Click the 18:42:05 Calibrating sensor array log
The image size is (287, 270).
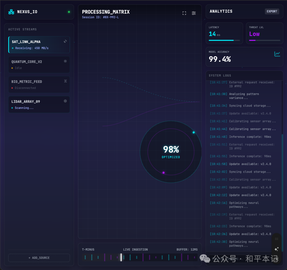[x=243, y=180]
